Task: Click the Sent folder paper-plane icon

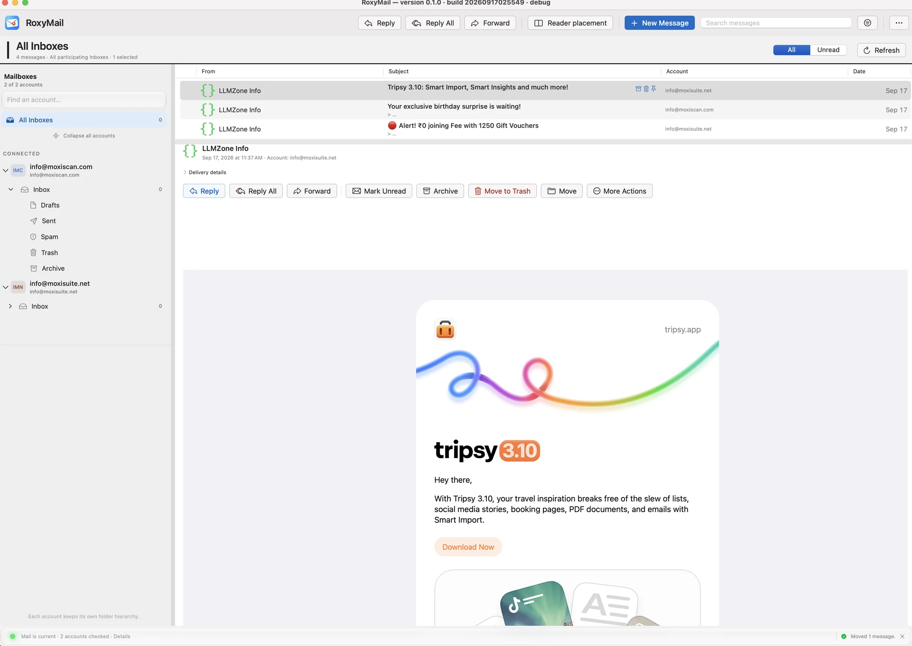Action: tap(34, 221)
